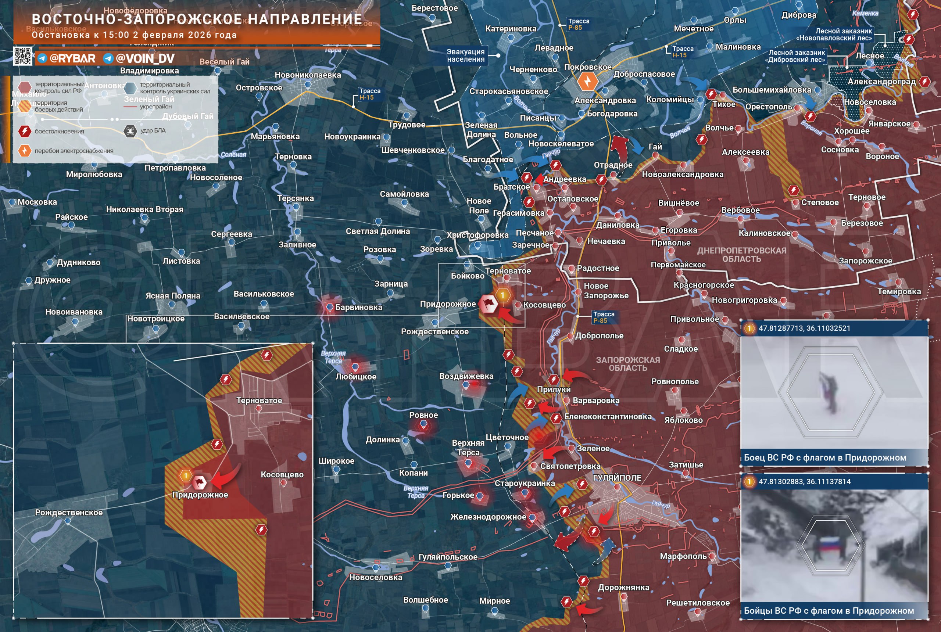Click the power outage icon at Покровское
The width and height of the screenshot is (941, 632).
(x=587, y=82)
